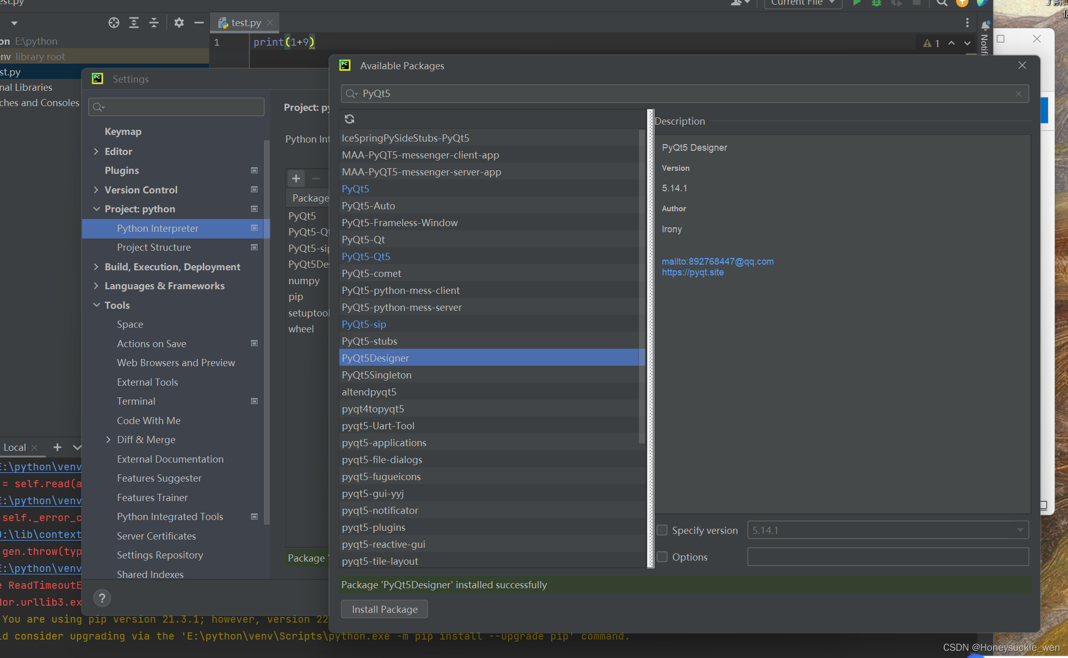Click the green Run button
Screen dimensions: 1068x658
(857, 3)
